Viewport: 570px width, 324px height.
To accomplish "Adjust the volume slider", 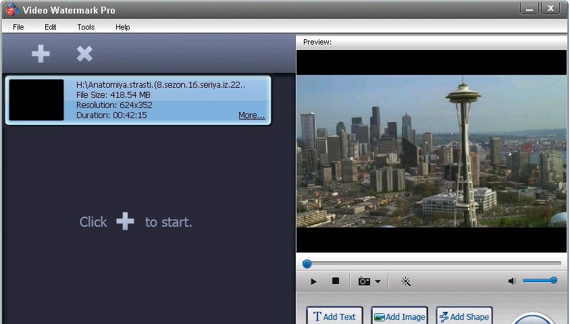I will (x=540, y=280).
